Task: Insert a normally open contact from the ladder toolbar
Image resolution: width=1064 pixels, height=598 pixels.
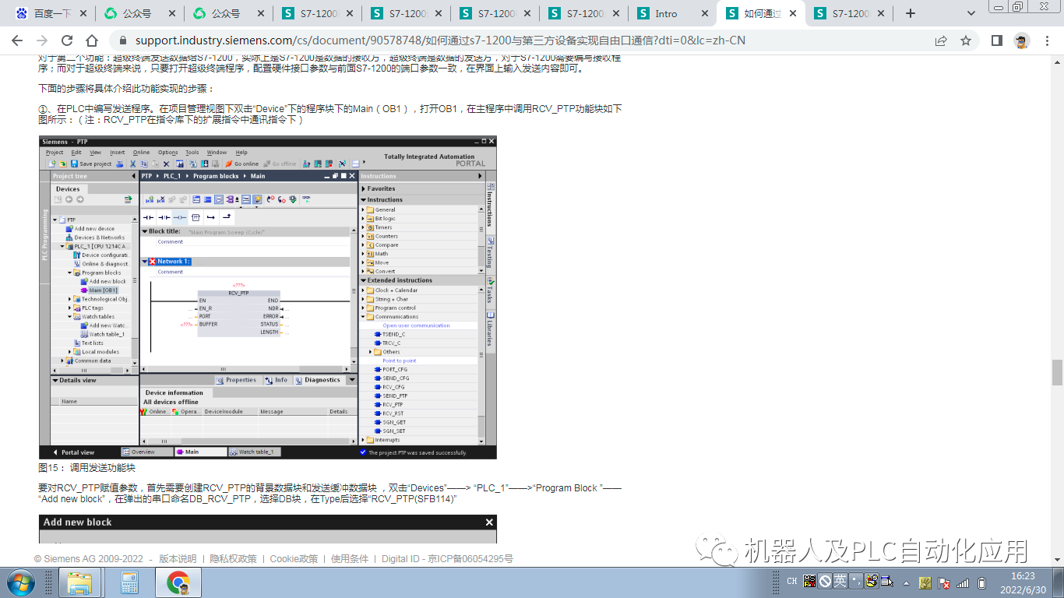Action: click(x=148, y=217)
